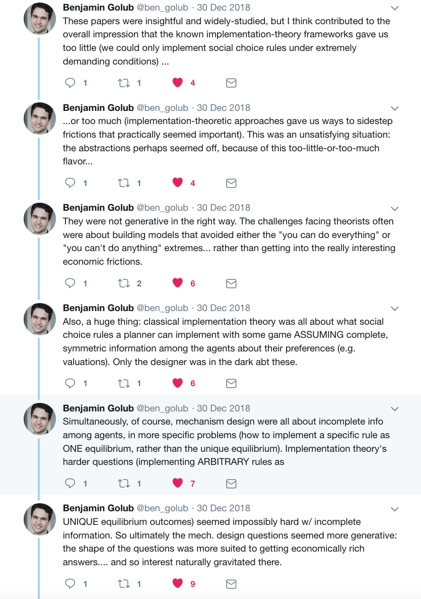The image size is (421, 599).
Task: Retweet the 'not generative' tweet with 2 retweets
Action: click(124, 283)
